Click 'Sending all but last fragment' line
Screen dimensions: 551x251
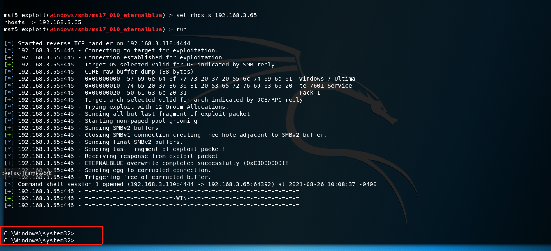[127, 114]
